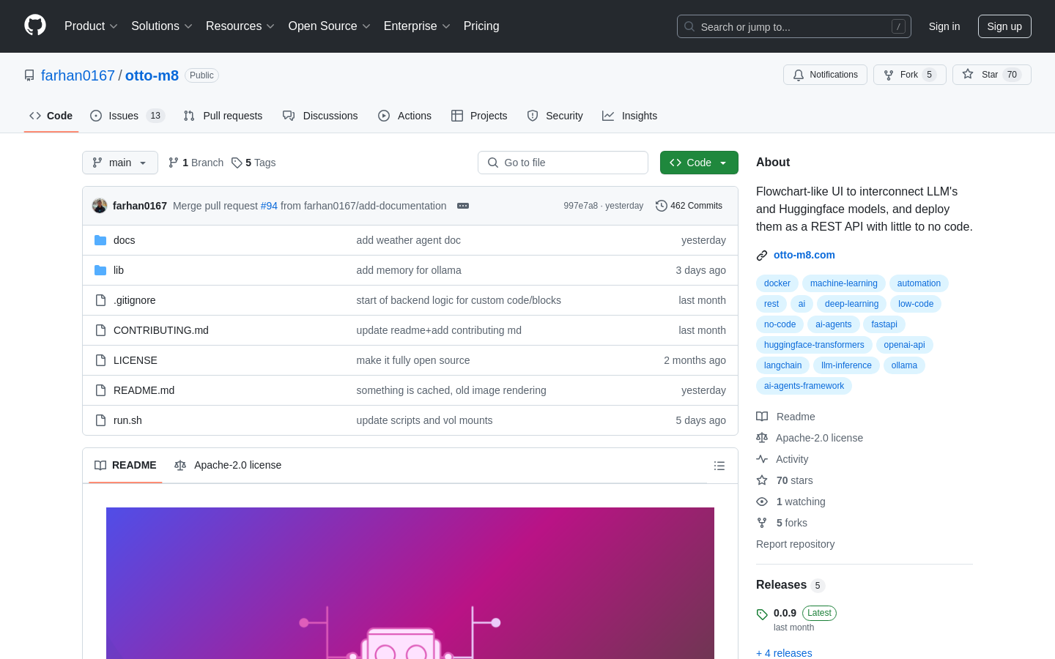Click the Sign in link
This screenshot has height=659, width=1055.
944,26
